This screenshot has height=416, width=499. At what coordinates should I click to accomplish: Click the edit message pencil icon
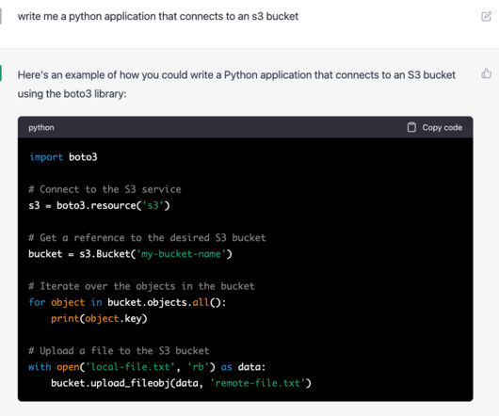(x=486, y=16)
